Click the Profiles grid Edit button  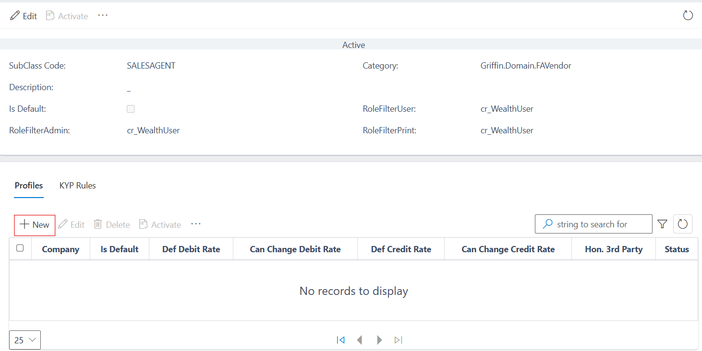[71, 224]
